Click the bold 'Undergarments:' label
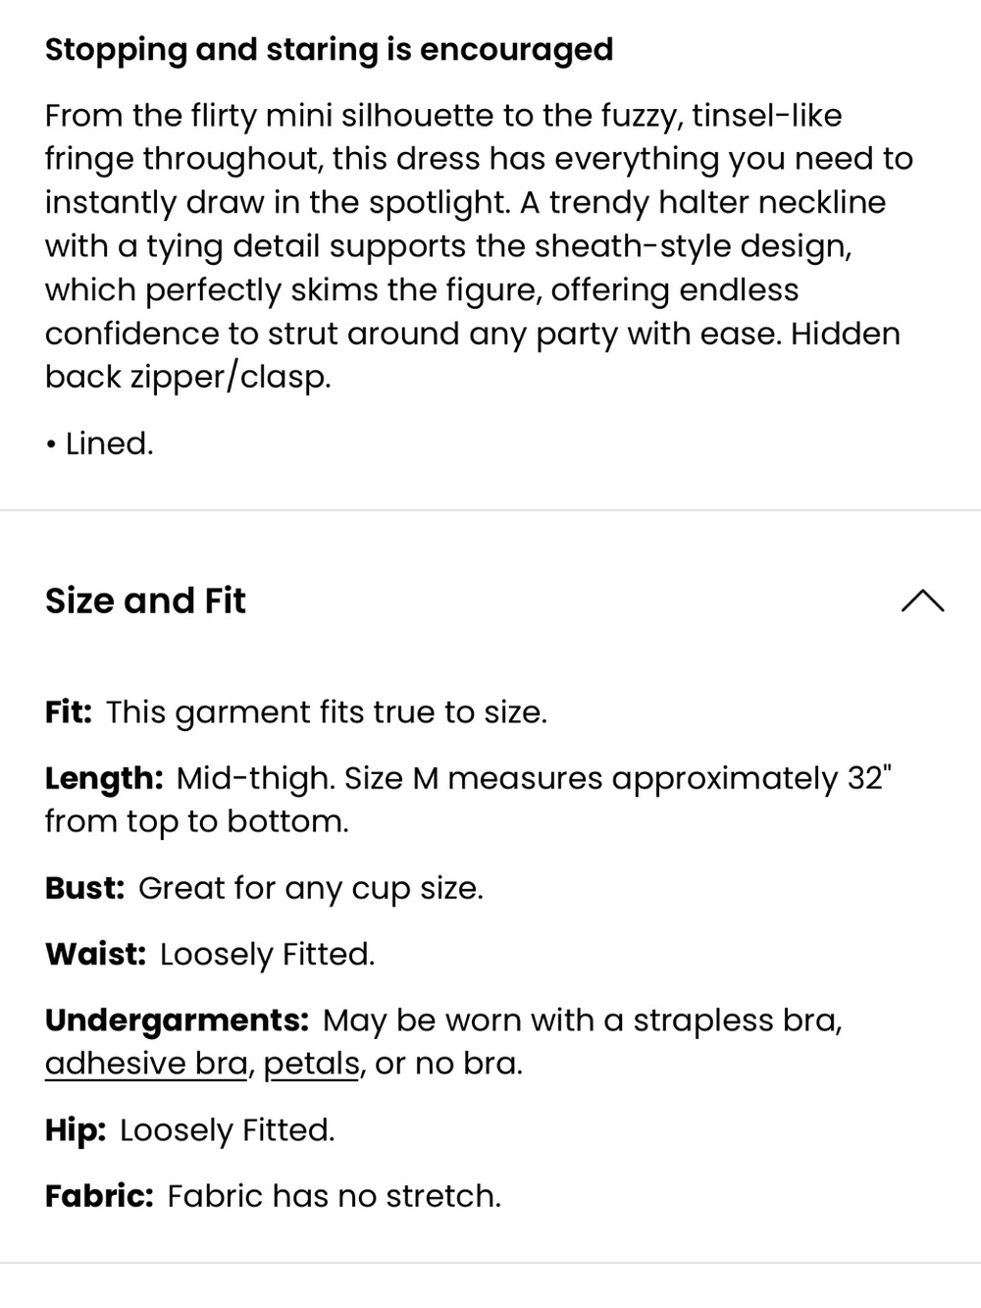This screenshot has height=1308, width=981. 177,1020
